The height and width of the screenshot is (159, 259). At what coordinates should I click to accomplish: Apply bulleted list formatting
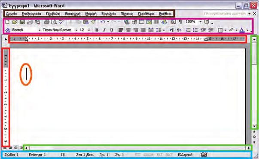pos(195,30)
